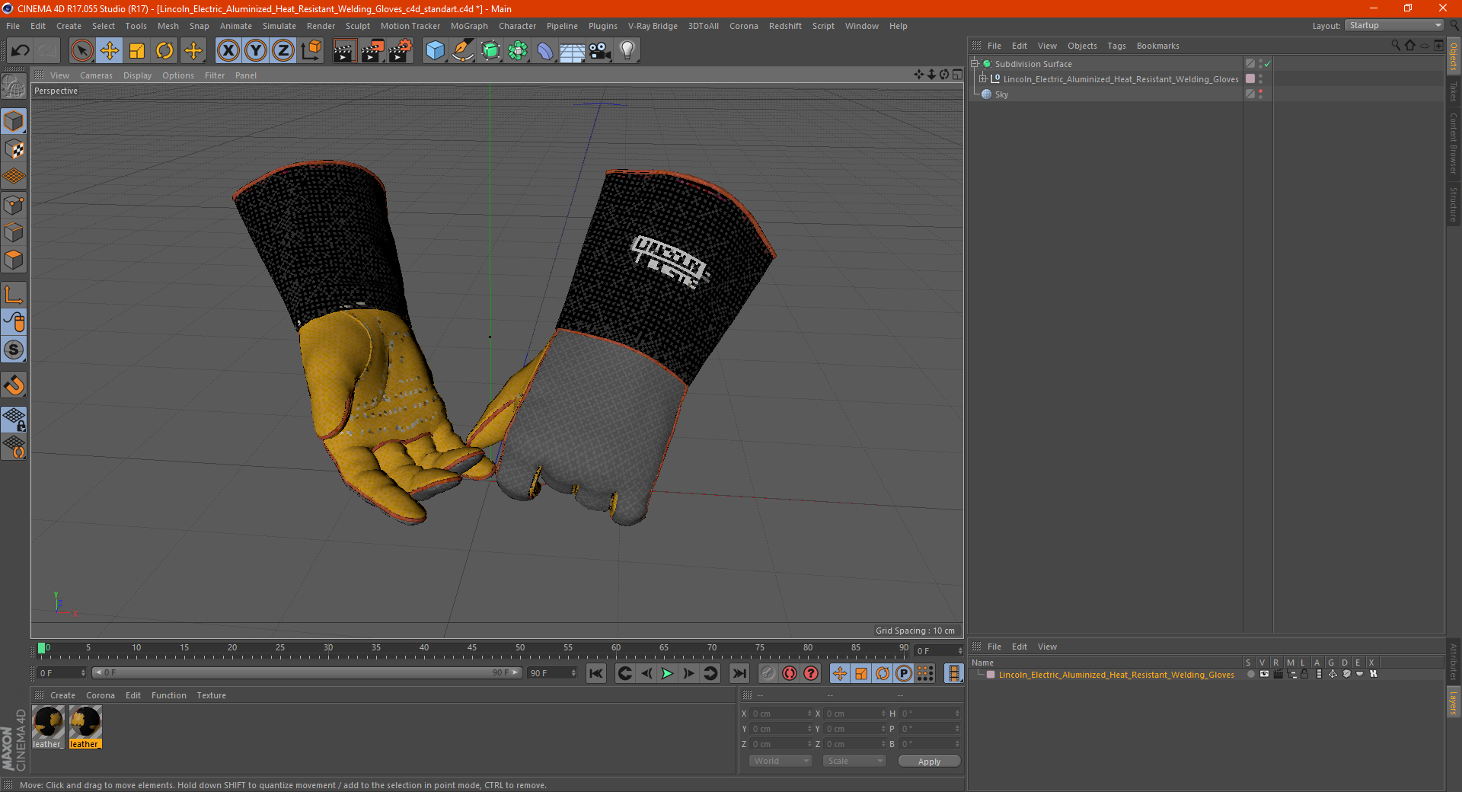The width and height of the screenshot is (1462, 792).
Task: Go to end of animation
Action: coord(739,673)
